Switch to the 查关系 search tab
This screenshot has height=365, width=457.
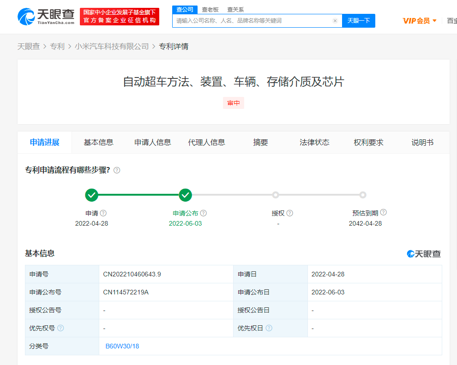[x=236, y=9]
